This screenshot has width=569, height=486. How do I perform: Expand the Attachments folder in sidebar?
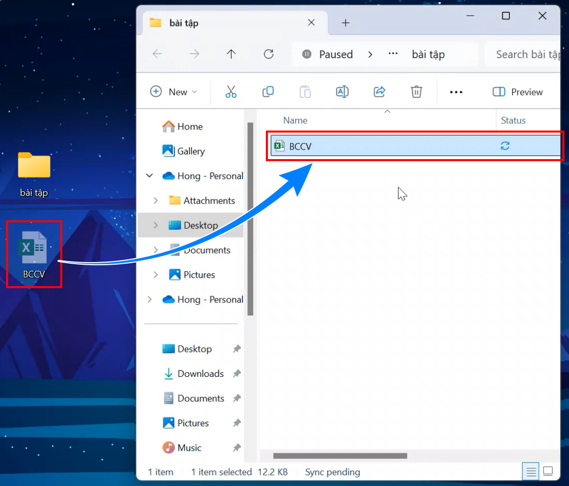coord(156,200)
